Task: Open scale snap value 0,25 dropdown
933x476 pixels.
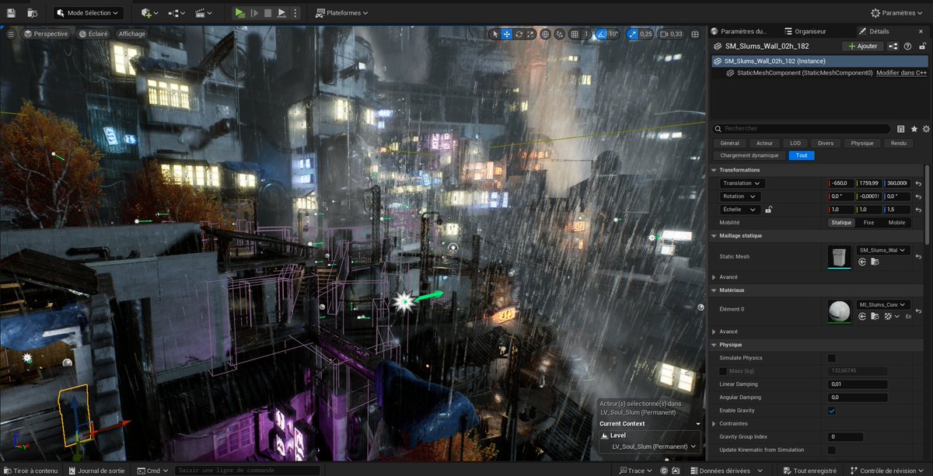Action: (646, 34)
